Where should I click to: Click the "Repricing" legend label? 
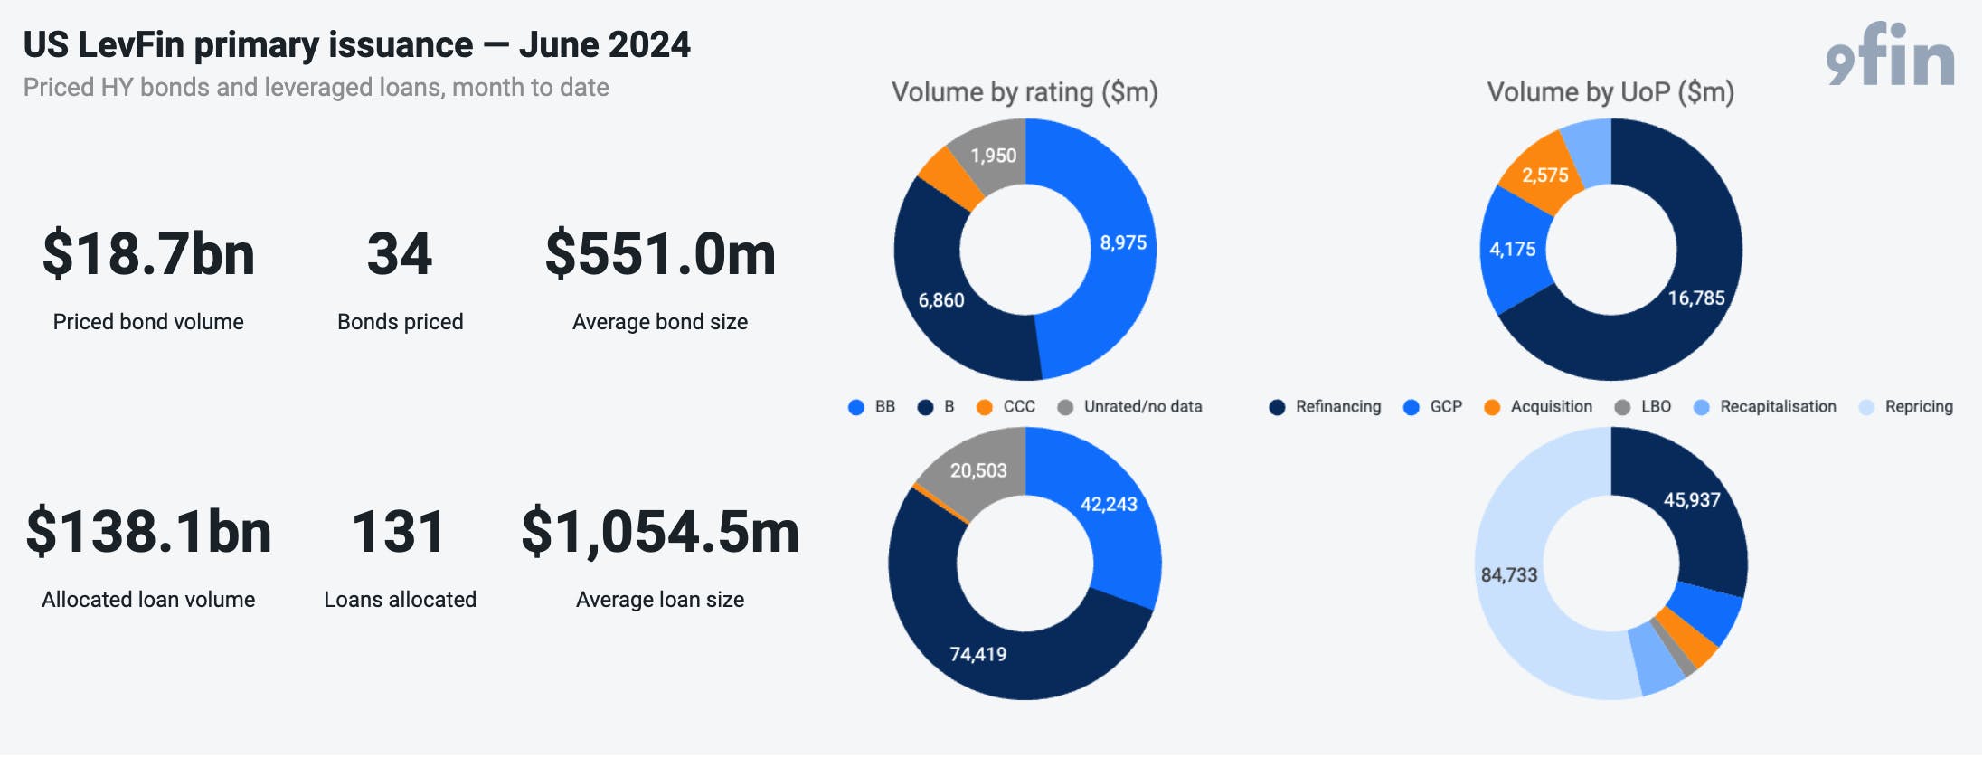[1919, 407]
